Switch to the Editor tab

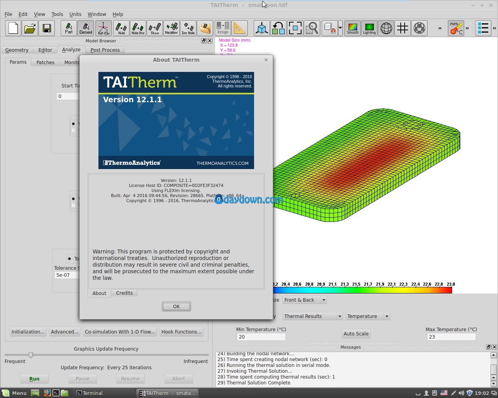[45, 50]
